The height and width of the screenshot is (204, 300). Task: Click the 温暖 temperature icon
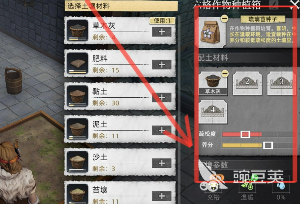pos(248,185)
